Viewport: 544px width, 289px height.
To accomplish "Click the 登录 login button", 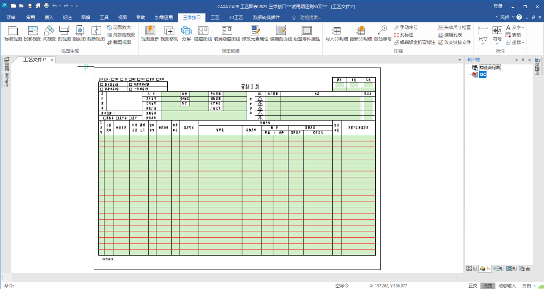I will (498, 6).
